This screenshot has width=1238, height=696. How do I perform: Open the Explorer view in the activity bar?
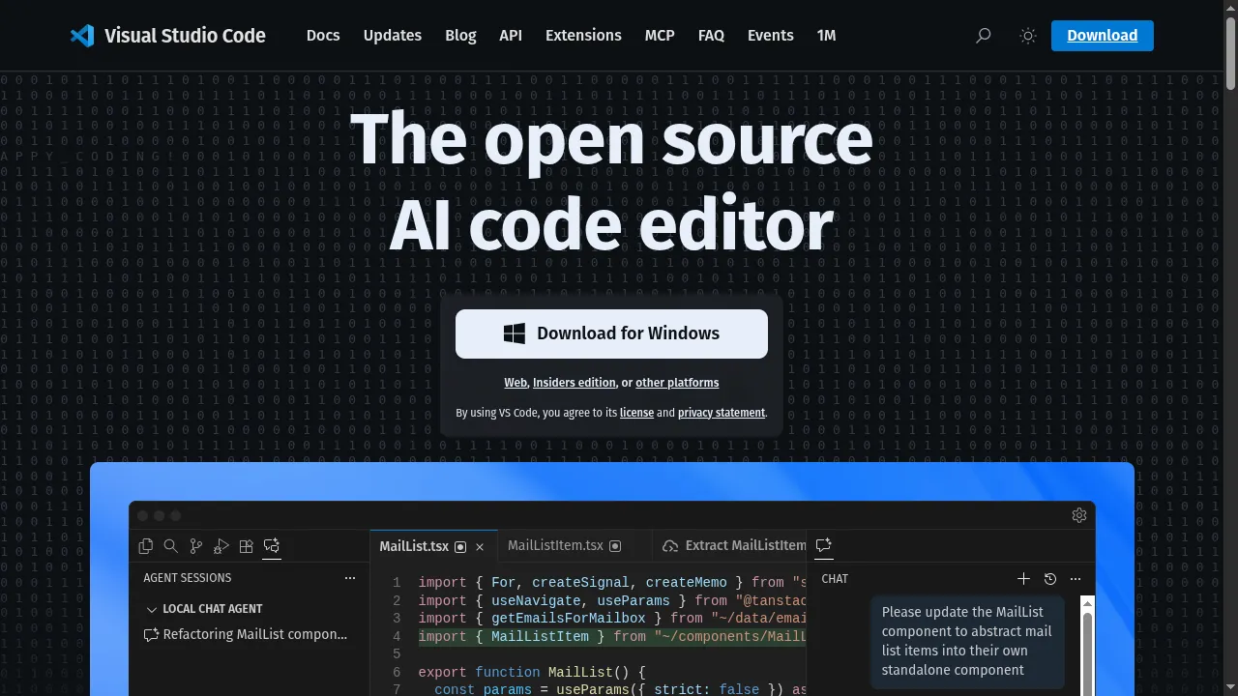pyautogui.click(x=146, y=546)
